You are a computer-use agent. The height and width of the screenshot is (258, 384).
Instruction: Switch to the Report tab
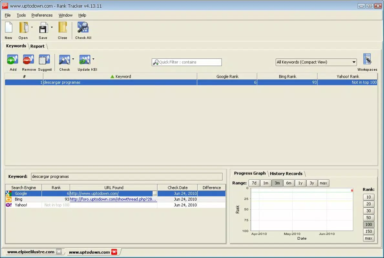click(x=37, y=46)
